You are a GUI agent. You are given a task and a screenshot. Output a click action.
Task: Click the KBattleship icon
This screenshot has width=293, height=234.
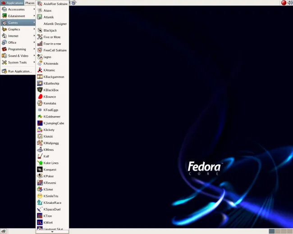point(40,83)
